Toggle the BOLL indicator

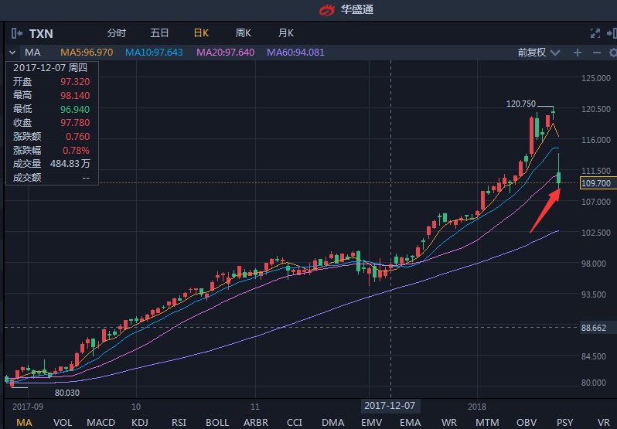[x=217, y=422]
